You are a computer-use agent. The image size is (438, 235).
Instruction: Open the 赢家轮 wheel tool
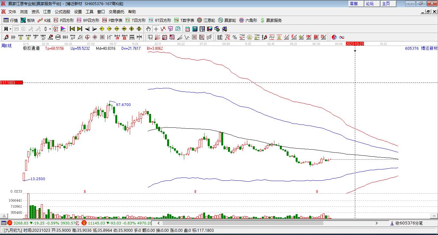click(x=227, y=20)
